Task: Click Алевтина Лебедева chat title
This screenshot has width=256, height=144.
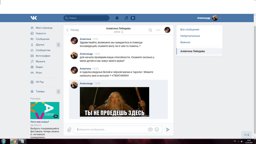Action: click(118, 28)
